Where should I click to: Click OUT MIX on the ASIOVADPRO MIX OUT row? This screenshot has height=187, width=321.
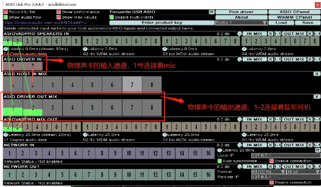(x=294, y=120)
